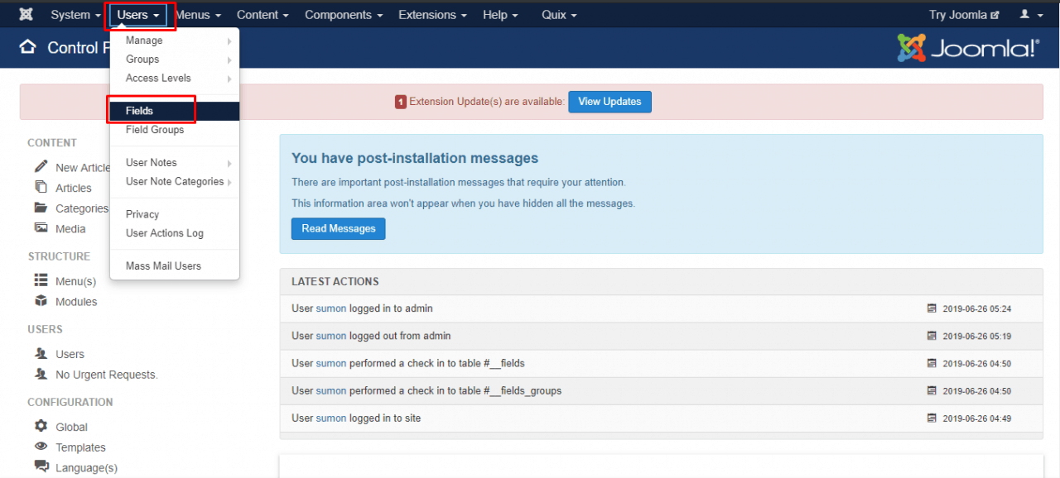Select Fields from the Users menu
This screenshot has height=478, width=1060.
coord(138,109)
